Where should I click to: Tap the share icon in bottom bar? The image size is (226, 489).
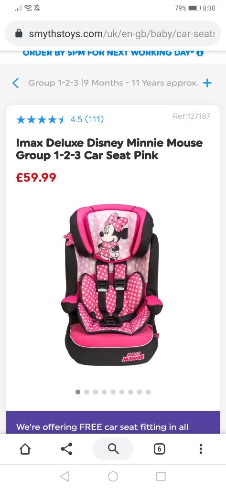tap(66, 449)
